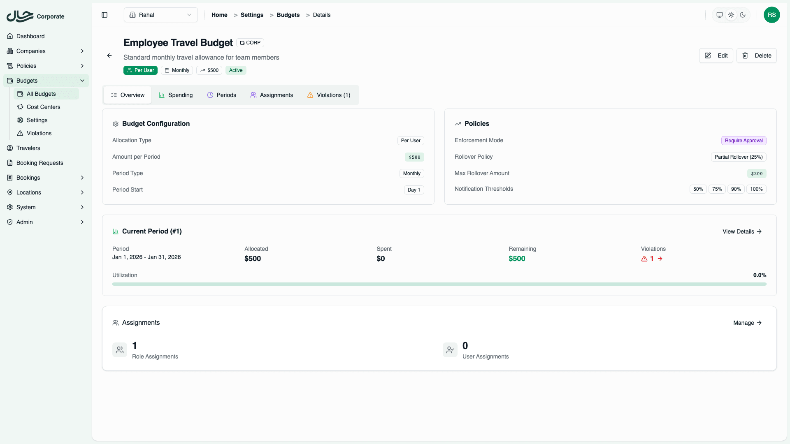Open the Dashboard from the sidebar
This screenshot has width=790, height=444.
pos(30,36)
